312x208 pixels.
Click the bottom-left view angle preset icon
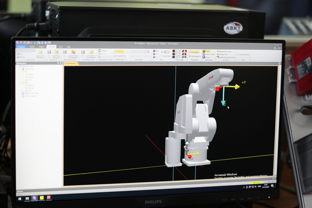pyautogui.click(x=183, y=57)
